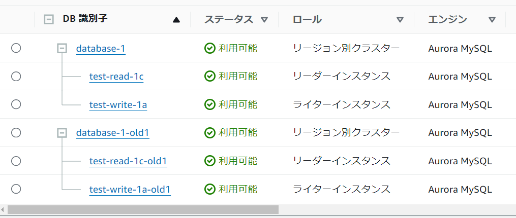Select the test-read-1c row radio button
This screenshot has height=218, width=516.
coord(16,76)
